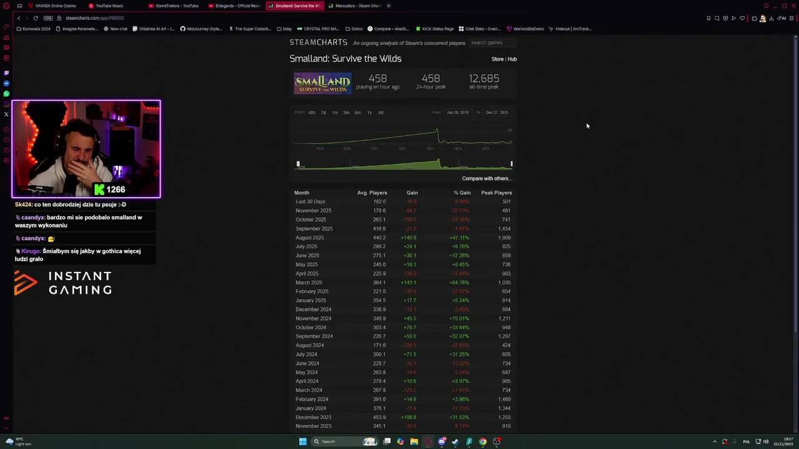
Task: Toggle the VPN badge in the address bar
Action: tap(49, 18)
